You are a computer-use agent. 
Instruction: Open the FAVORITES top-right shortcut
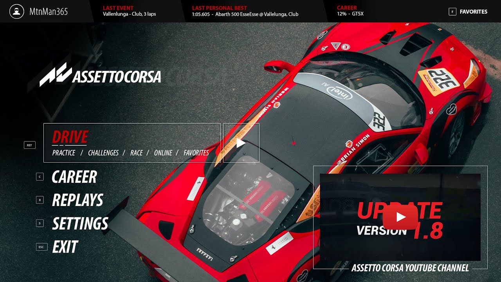click(473, 12)
